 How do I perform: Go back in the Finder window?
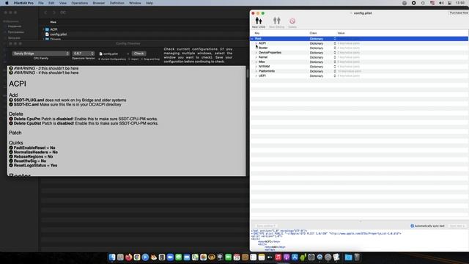(45, 12)
